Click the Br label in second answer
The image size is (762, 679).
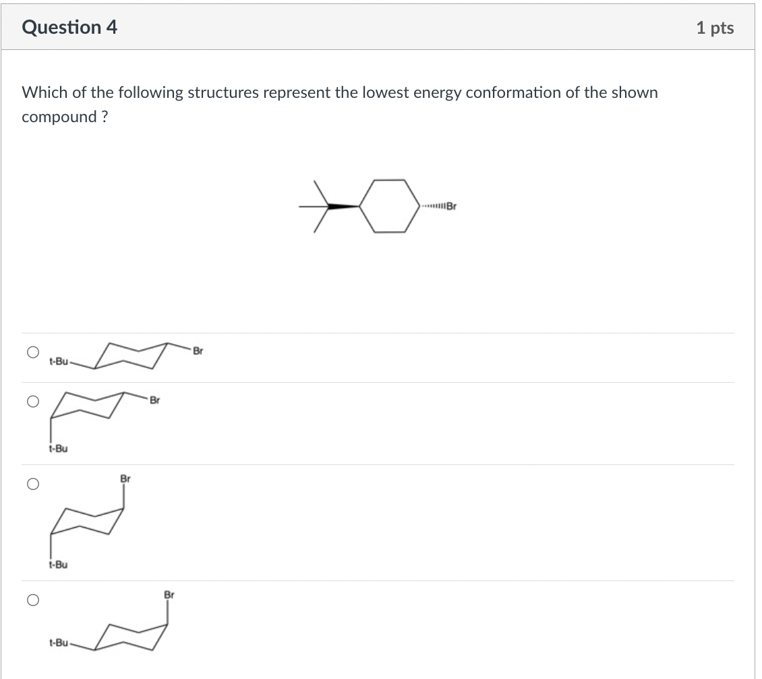(x=153, y=400)
